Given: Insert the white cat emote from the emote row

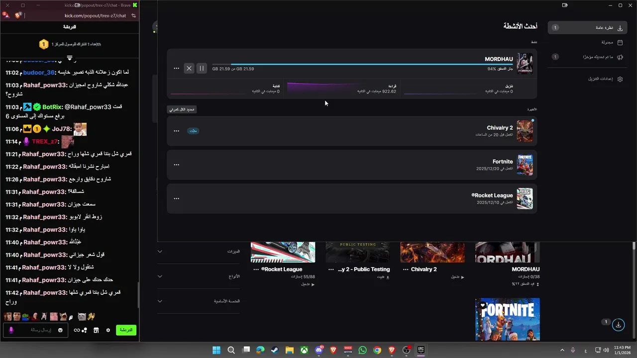Looking at the screenshot, I should pos(82,317).
